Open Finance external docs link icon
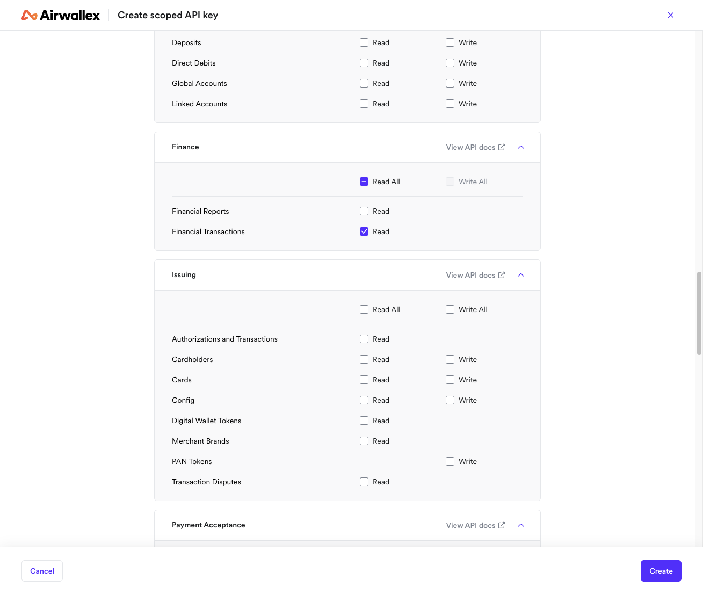Screen dimensions: 703x594 [x=502, y=147]
